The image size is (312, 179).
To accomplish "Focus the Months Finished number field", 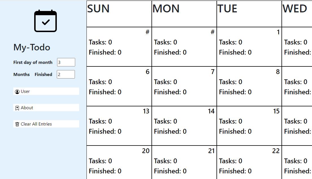I will click(x=66, y=74).
